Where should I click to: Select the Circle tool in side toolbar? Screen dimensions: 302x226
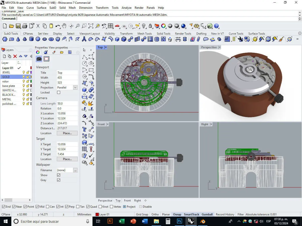pos(84,63)
